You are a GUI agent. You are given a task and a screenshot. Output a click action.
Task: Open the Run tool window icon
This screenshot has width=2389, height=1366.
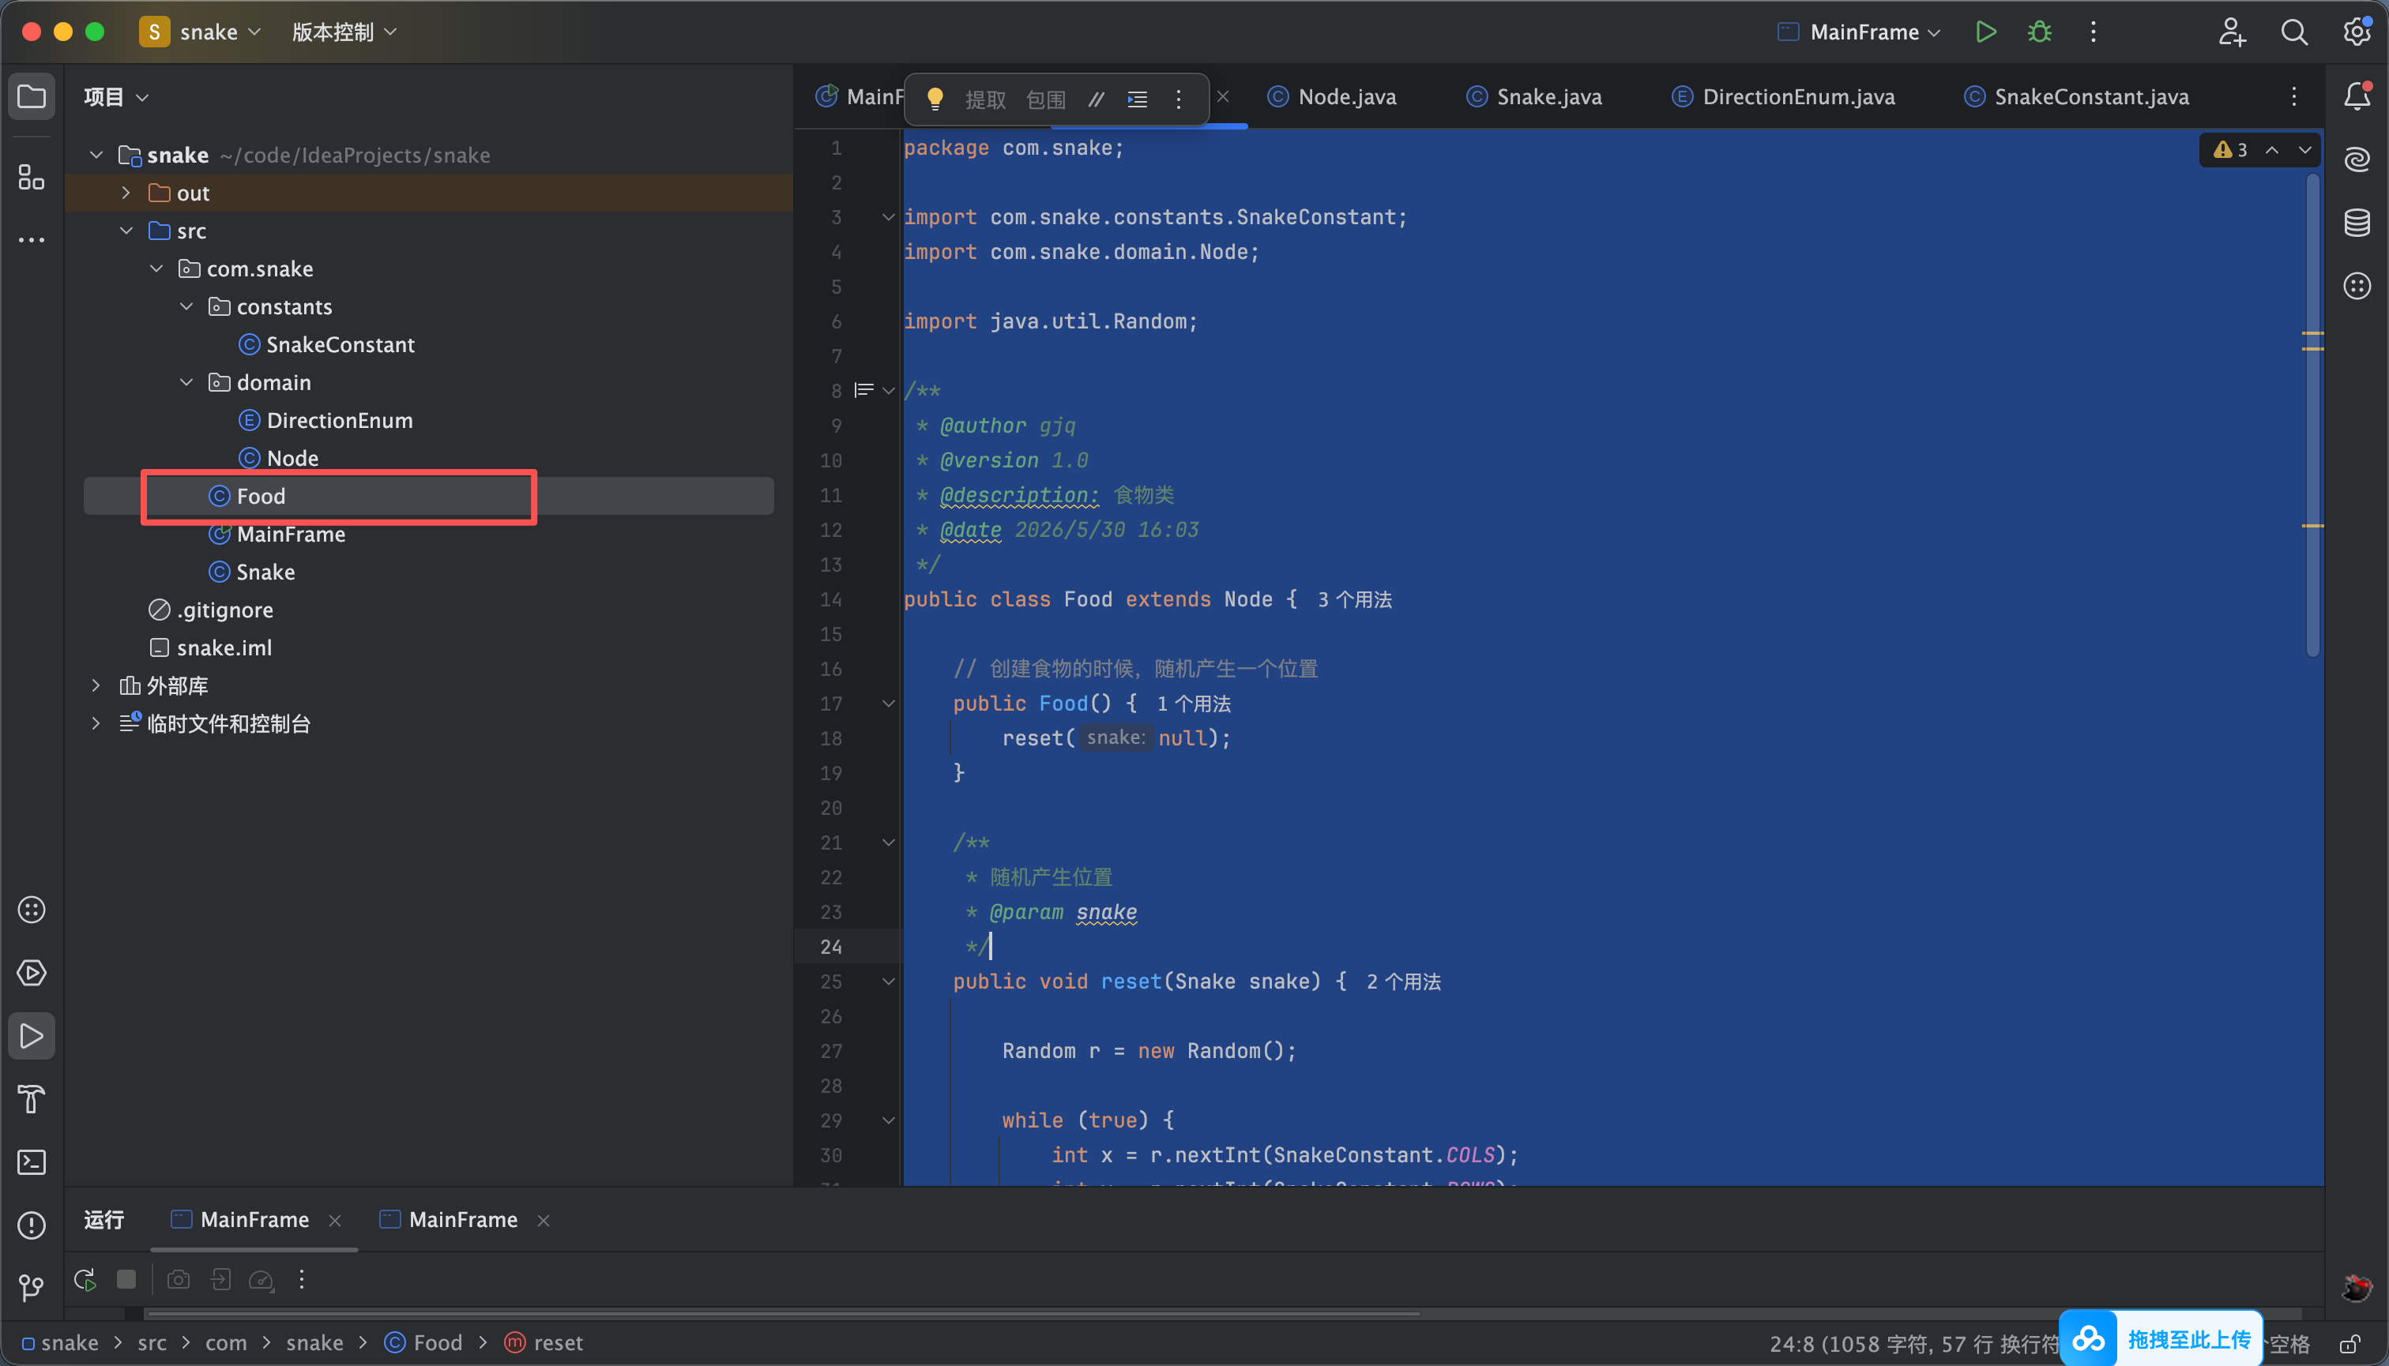coord(32,1036)
